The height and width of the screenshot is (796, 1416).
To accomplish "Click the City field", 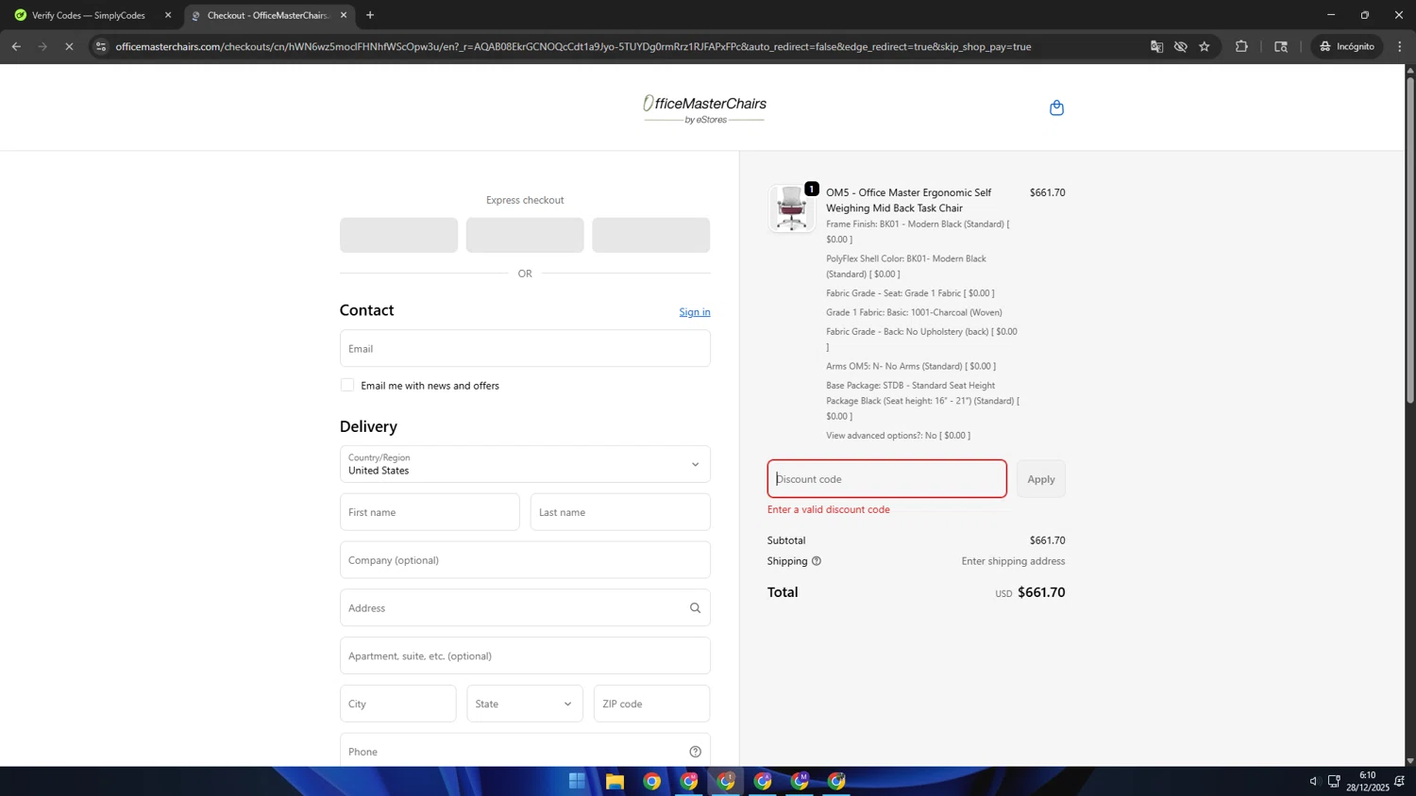I will tap(397, 704).
